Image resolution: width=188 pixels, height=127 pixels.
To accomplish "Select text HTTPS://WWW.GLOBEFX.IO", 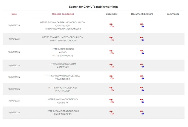I will click(x=63, y=99).
